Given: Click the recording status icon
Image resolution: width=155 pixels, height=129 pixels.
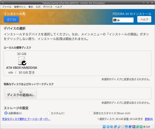Looking at the screenshot, I should 130,127.
